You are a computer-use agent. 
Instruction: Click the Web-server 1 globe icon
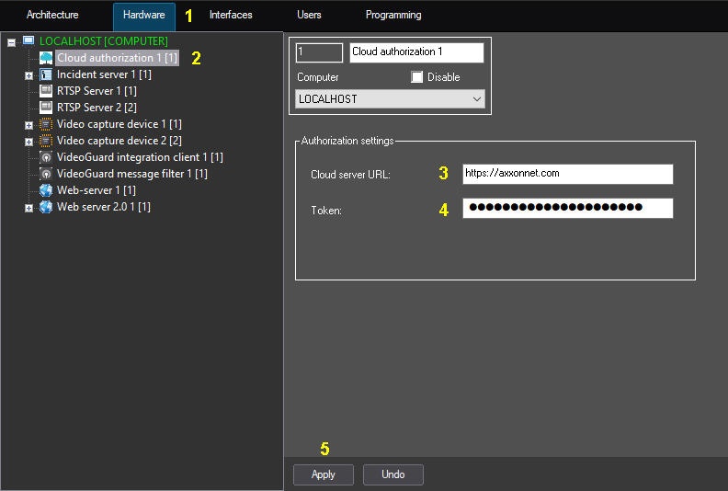[46, 190]
